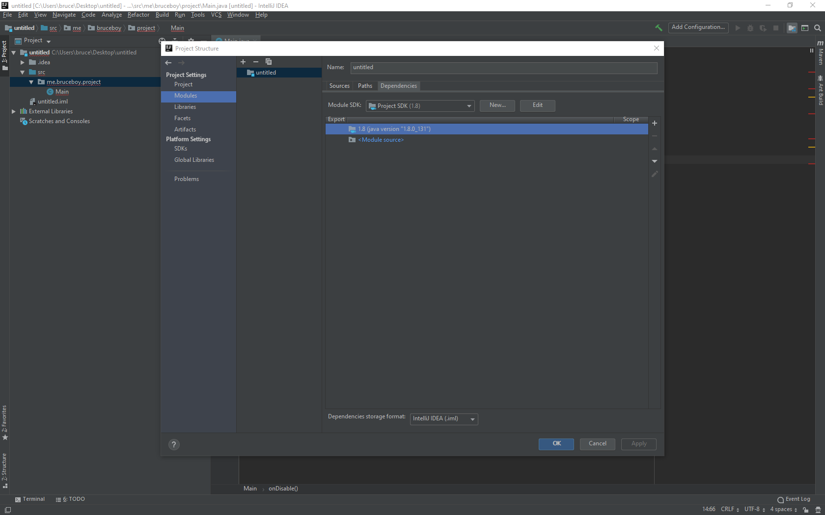Viewport: 825px width, 515px height.
Task: Open Search Everywhere magnifier icon
Action: click(818, 28)
